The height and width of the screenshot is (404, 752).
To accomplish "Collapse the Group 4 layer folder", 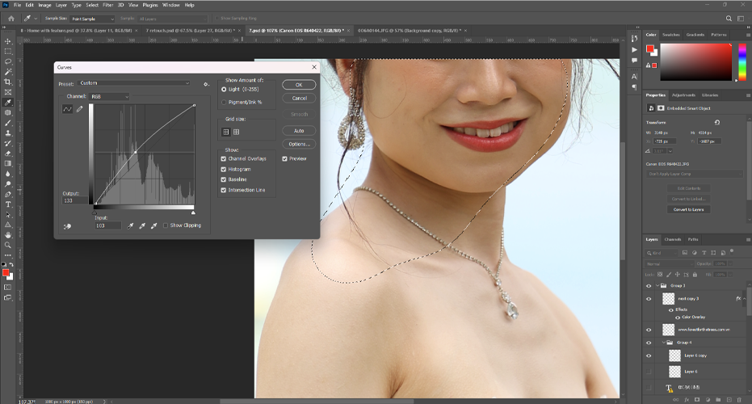I will click(663, 342).
